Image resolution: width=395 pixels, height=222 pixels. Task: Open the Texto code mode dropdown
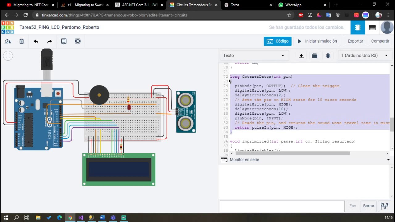pyautogui.click(x=254, y=55)
